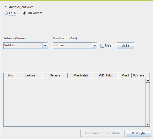Click the Maali table column header
Viewport: 153px width, 139px height.
pyautogui.click(x=125, y=75)
